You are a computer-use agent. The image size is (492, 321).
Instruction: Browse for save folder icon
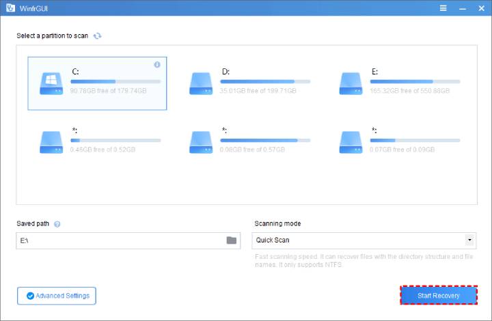232,240
